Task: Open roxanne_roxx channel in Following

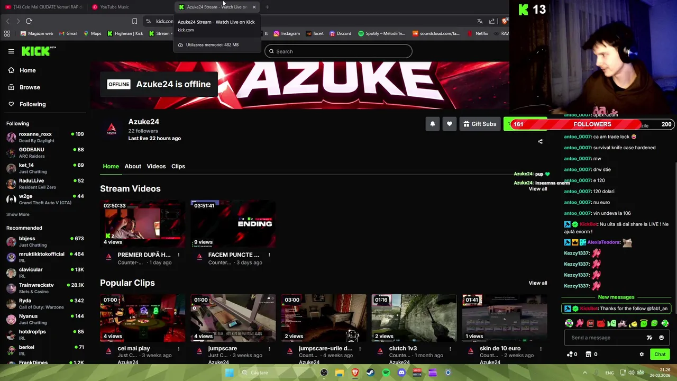Action: (45, 137)
